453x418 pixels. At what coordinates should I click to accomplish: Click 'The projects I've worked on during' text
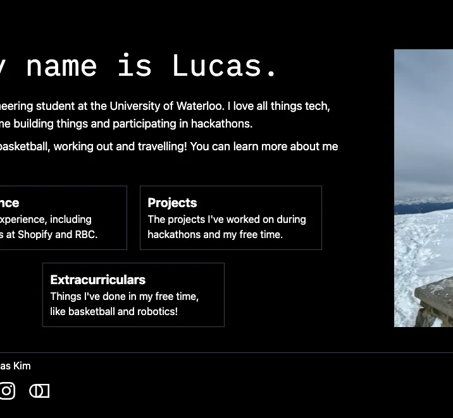(x=226, y=219)
